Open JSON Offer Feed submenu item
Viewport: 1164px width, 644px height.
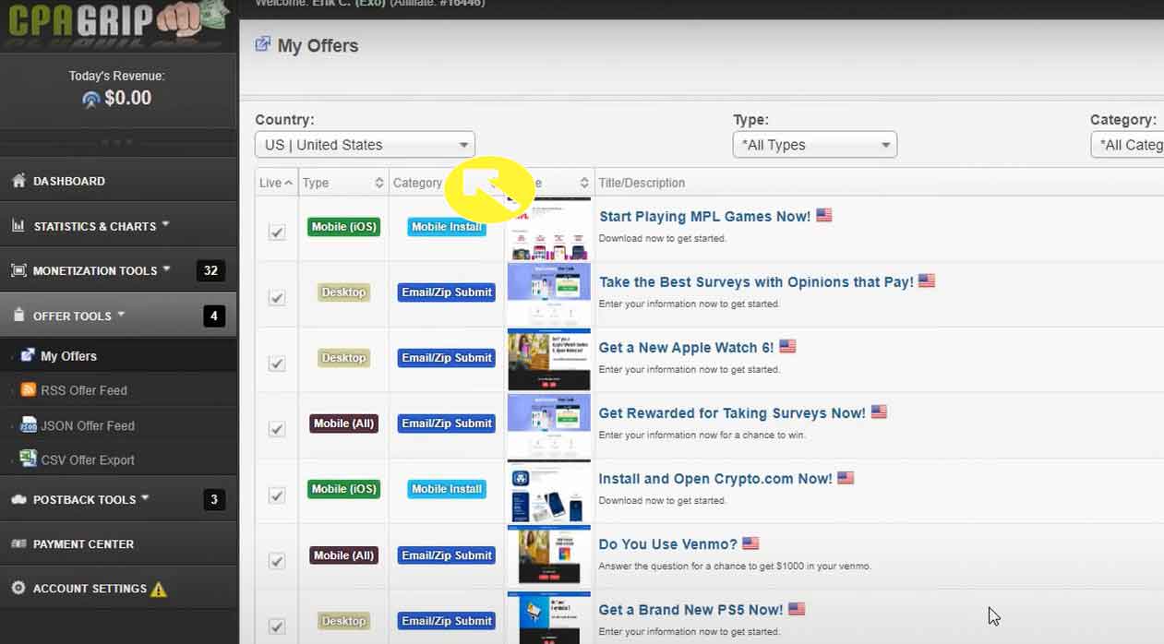tap(118, 425)
